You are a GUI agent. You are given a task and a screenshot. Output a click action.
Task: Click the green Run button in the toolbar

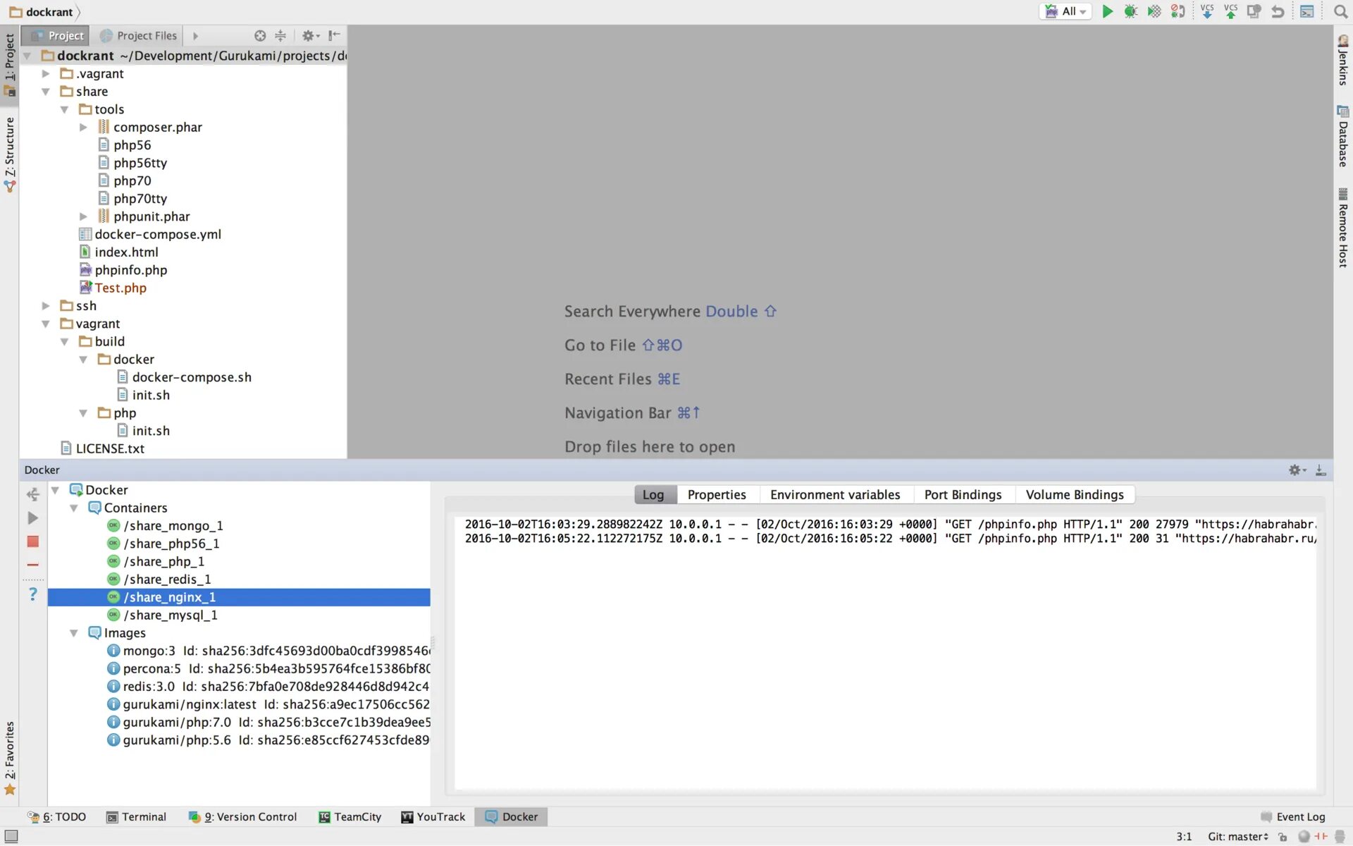pos(1107,11)
